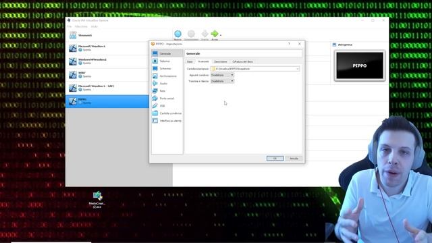432x243 pixels.
Task: Open the Aiuto menu
Action: click(x=94, y=26)
